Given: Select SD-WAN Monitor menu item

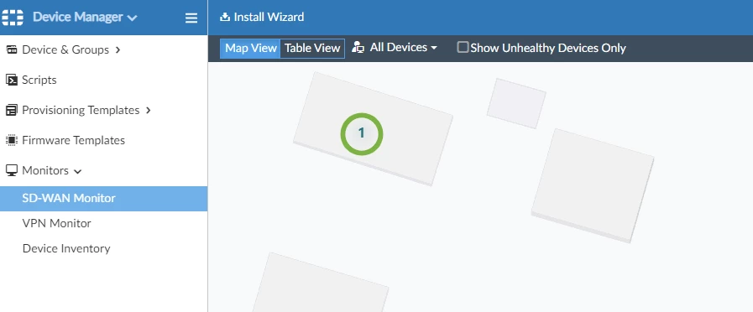Looking at the screenshot, I should pyautogui.click(x=104, y=198).
